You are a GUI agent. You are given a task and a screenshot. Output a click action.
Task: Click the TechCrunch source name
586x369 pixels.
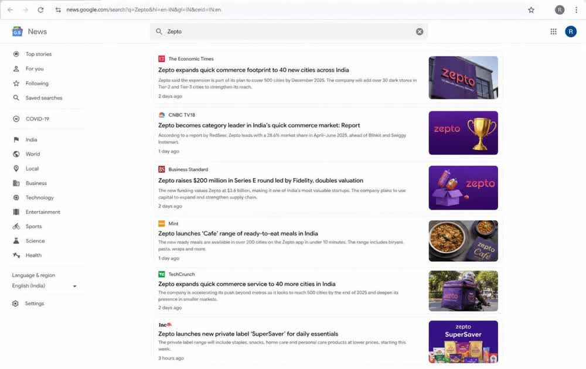coord(182,274)
